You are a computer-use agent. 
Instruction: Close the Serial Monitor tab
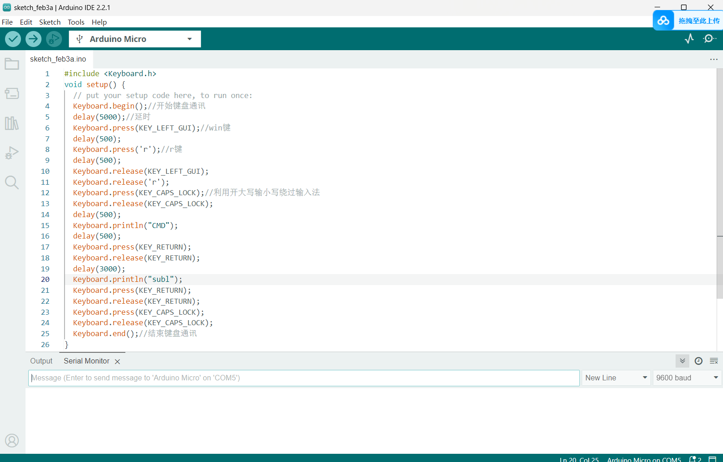click(118, 362)
